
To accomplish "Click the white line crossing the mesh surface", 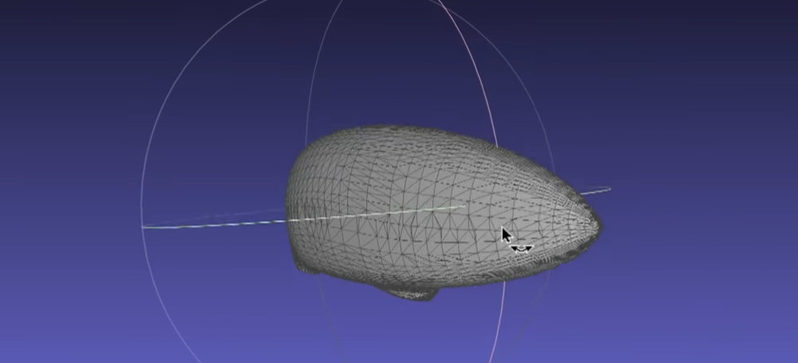I will [x=375, y=213].
